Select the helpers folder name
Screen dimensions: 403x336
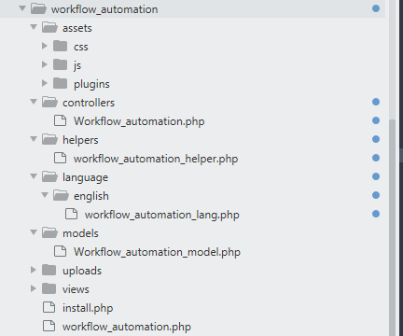[80, 140]
